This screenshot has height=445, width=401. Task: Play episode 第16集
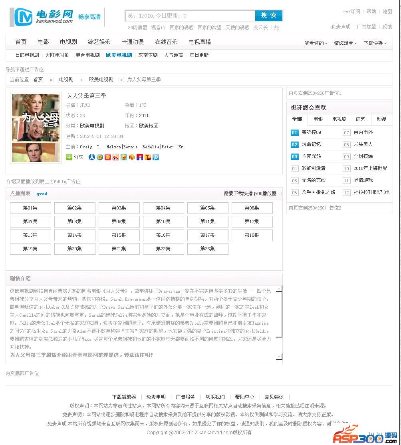pos(163,235)
